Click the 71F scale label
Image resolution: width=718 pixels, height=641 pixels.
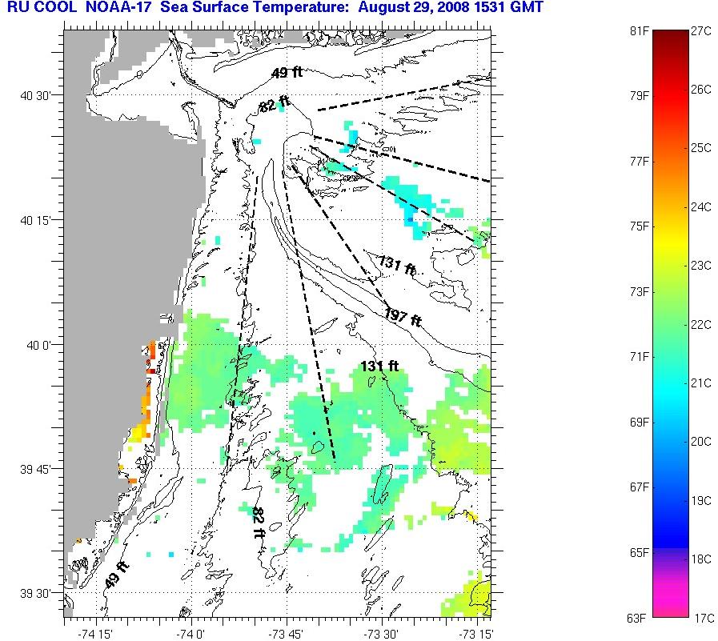[640, 357]
